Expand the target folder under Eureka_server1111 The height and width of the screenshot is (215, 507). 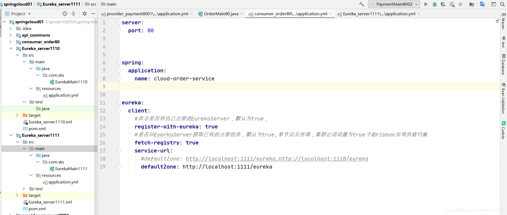(x=17, y=195)
